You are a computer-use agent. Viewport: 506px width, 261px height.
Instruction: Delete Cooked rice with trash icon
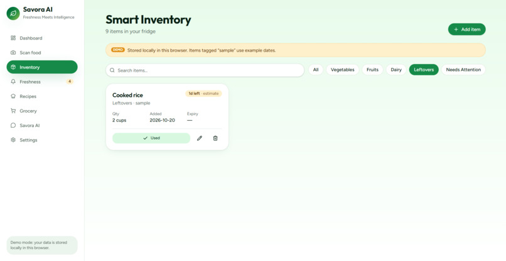[x=215, y=138]
